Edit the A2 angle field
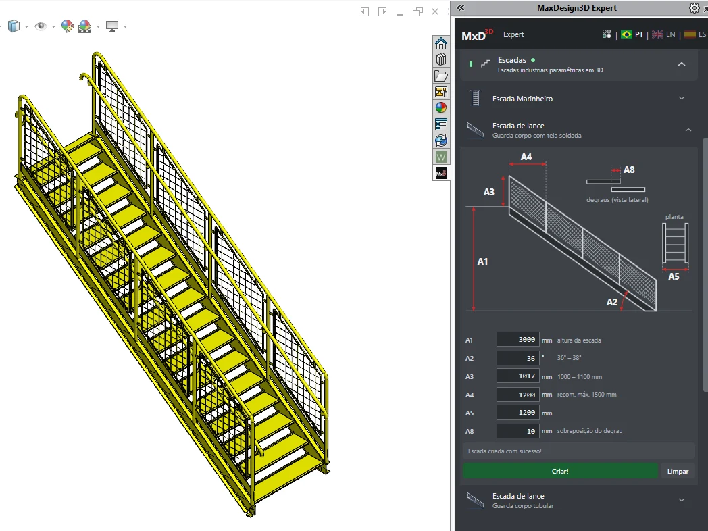Image resolution: width=708 pixels, height=531 pixels. [517, 358]
